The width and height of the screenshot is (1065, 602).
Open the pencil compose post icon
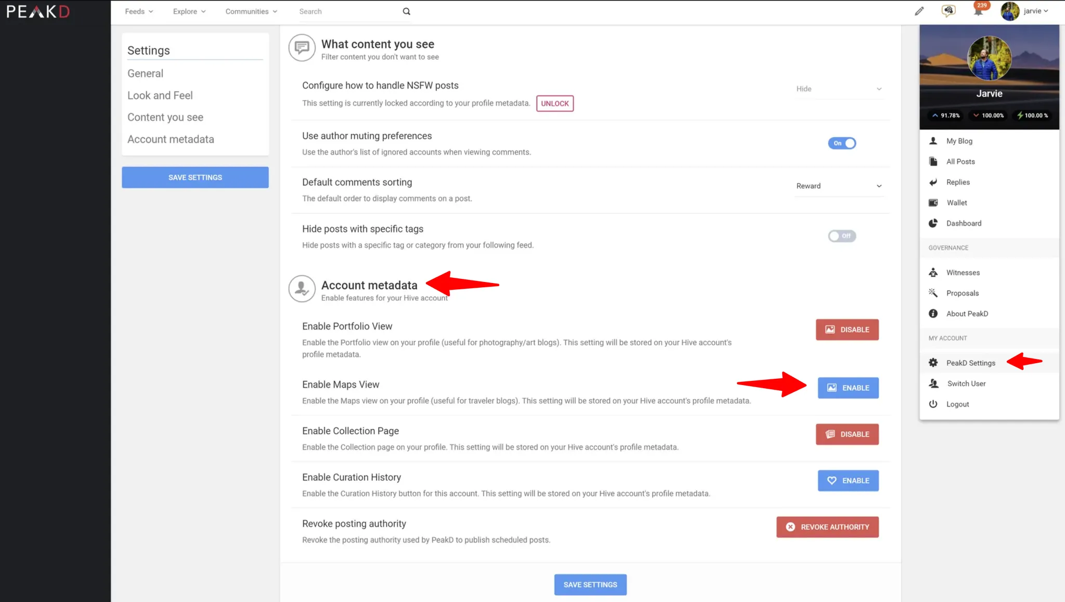point(919,11)
